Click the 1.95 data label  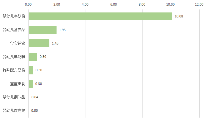coord(62,30)
